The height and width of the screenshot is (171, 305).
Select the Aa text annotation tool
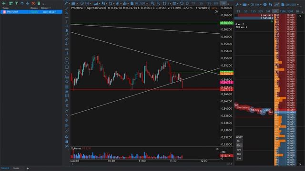pos(67,77)
